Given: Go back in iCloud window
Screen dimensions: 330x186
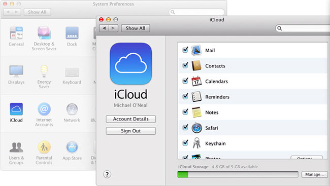Looking at the screenshot, I should 104,28.
